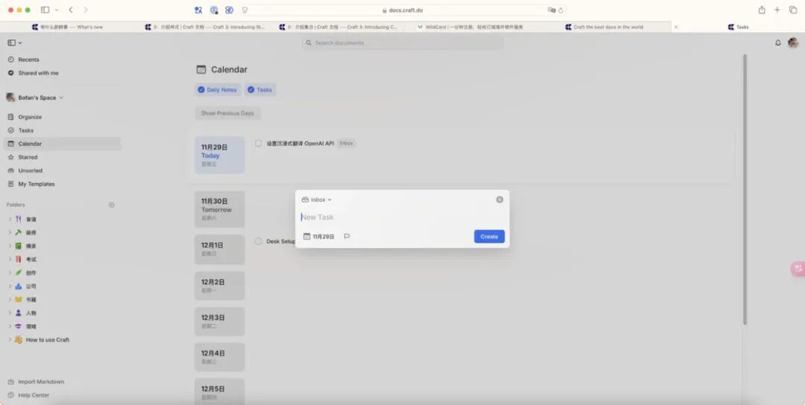
Task: Open the Inbox destination dropdown
Action: point(317,200)
